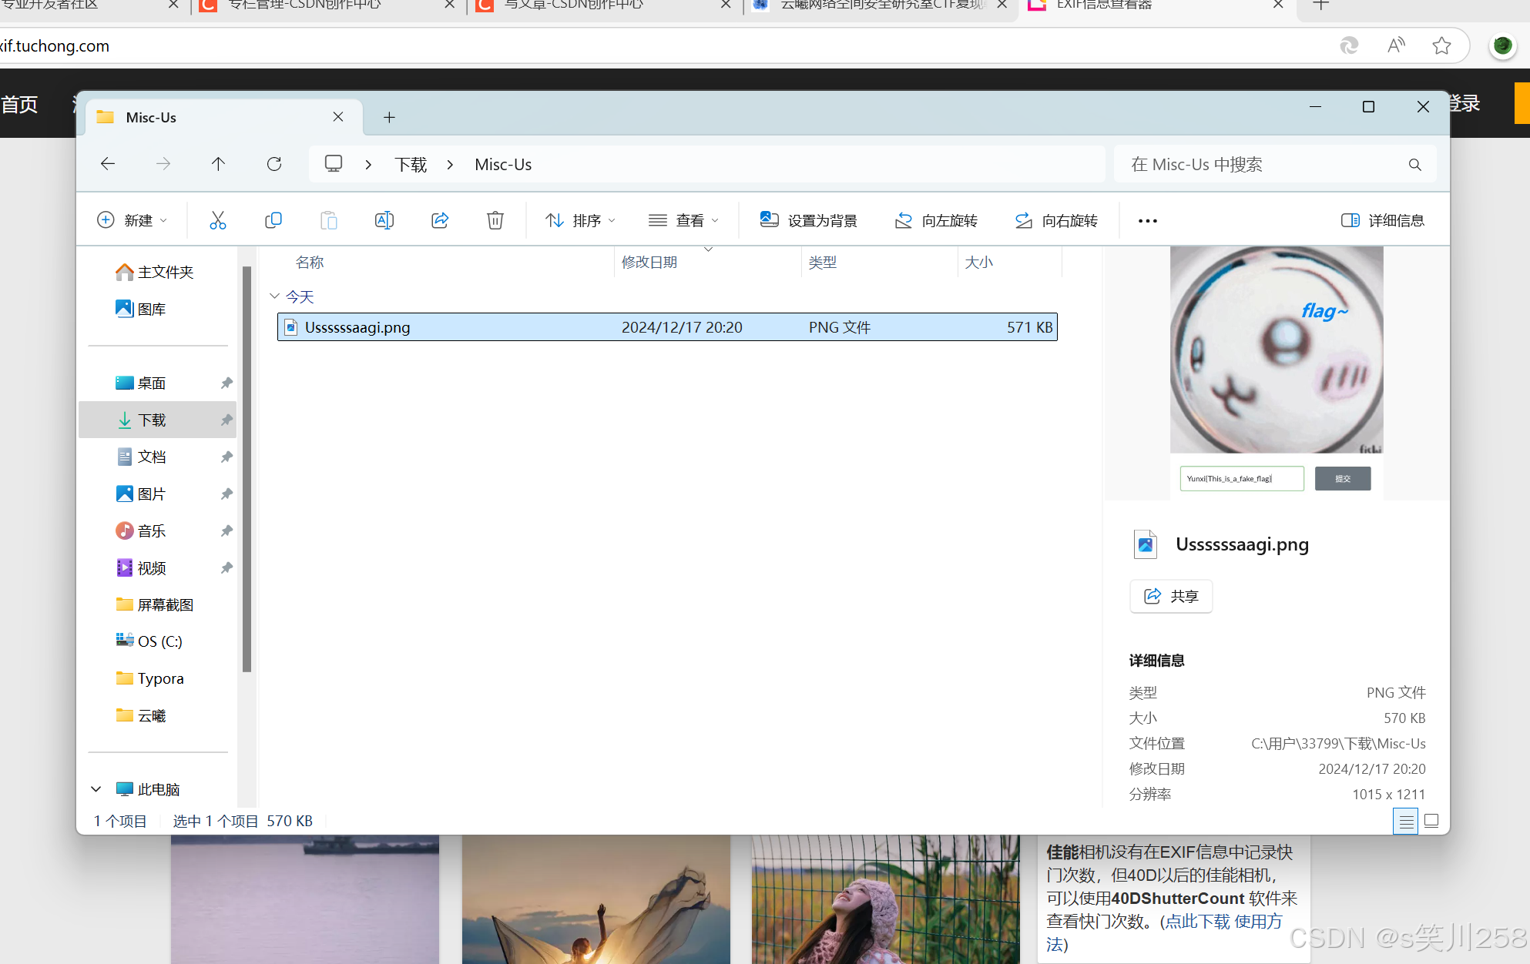The width and height of the screenshot is (1530, 964).
Task: Refresh the current folder view
Action: click(274, 164)
